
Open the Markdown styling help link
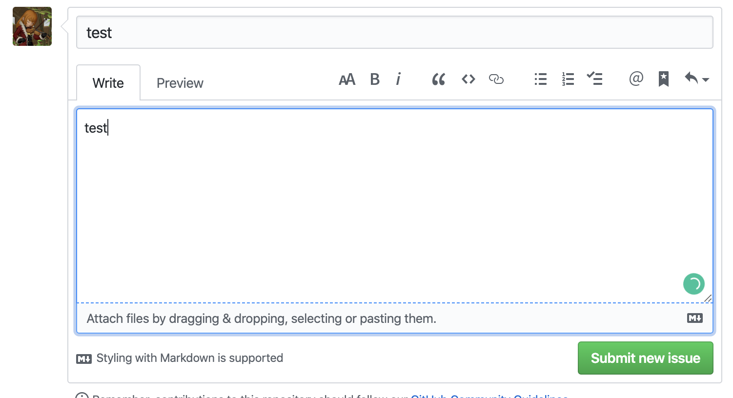(189, 358)
